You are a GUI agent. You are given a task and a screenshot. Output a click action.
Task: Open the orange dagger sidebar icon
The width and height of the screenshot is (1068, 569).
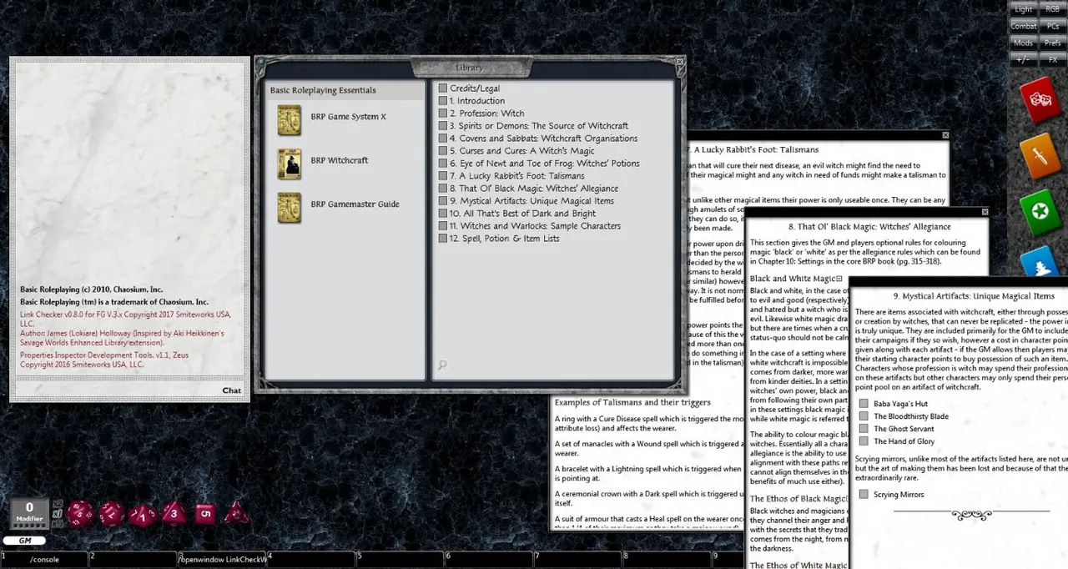[1040, 155]
